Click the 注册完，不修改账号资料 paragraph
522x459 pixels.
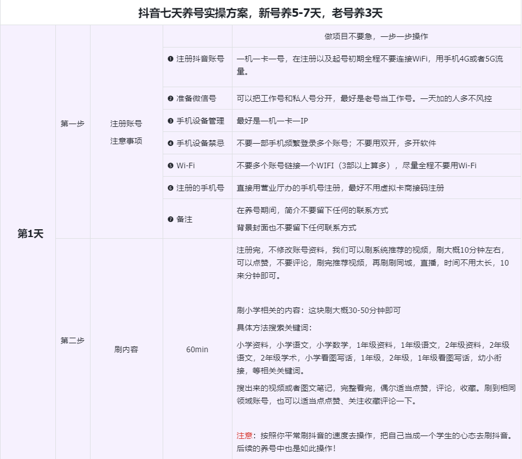point(373,263)
